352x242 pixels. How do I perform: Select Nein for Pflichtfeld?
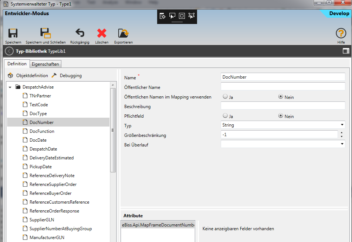281,115
